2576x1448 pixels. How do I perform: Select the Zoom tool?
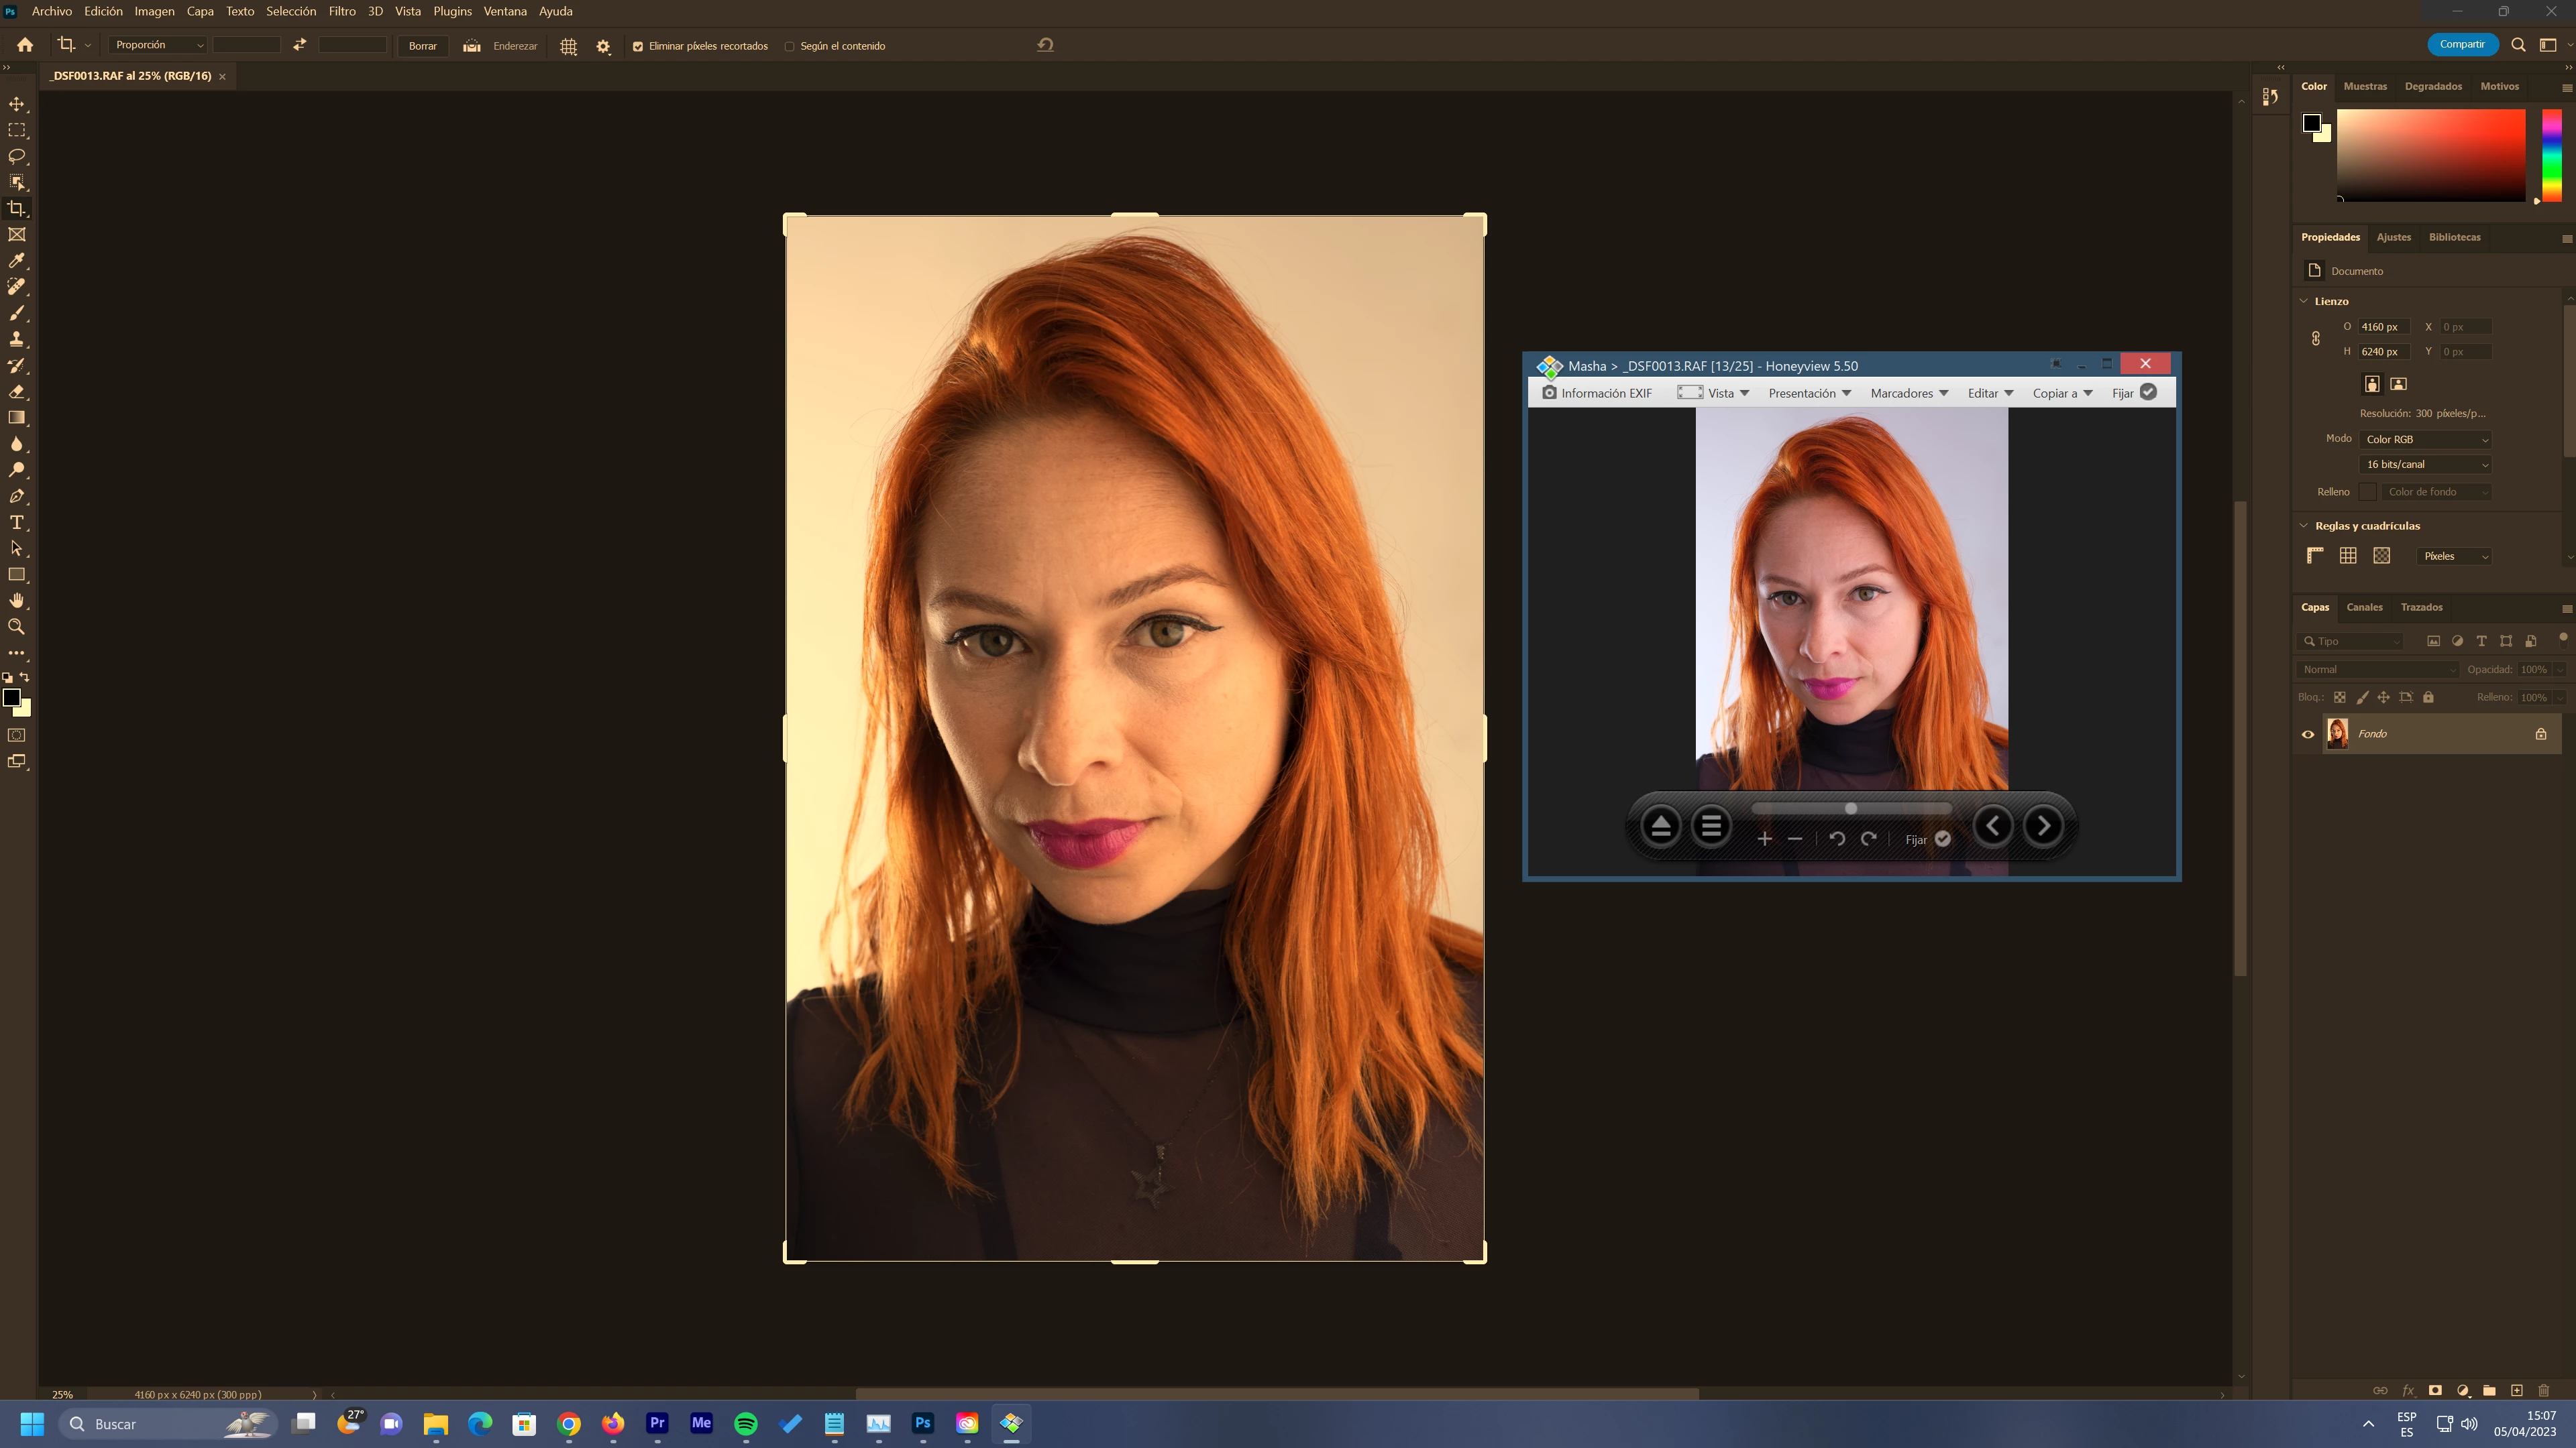tap(17, 627)
